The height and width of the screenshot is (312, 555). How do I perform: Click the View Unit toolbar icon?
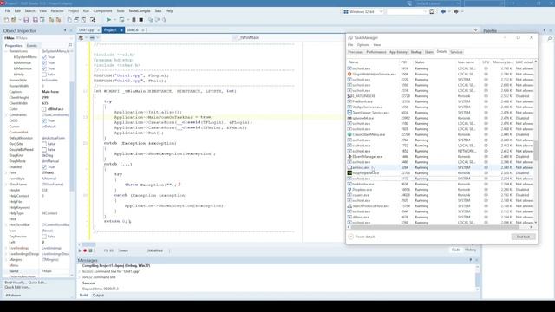(69, 20)
